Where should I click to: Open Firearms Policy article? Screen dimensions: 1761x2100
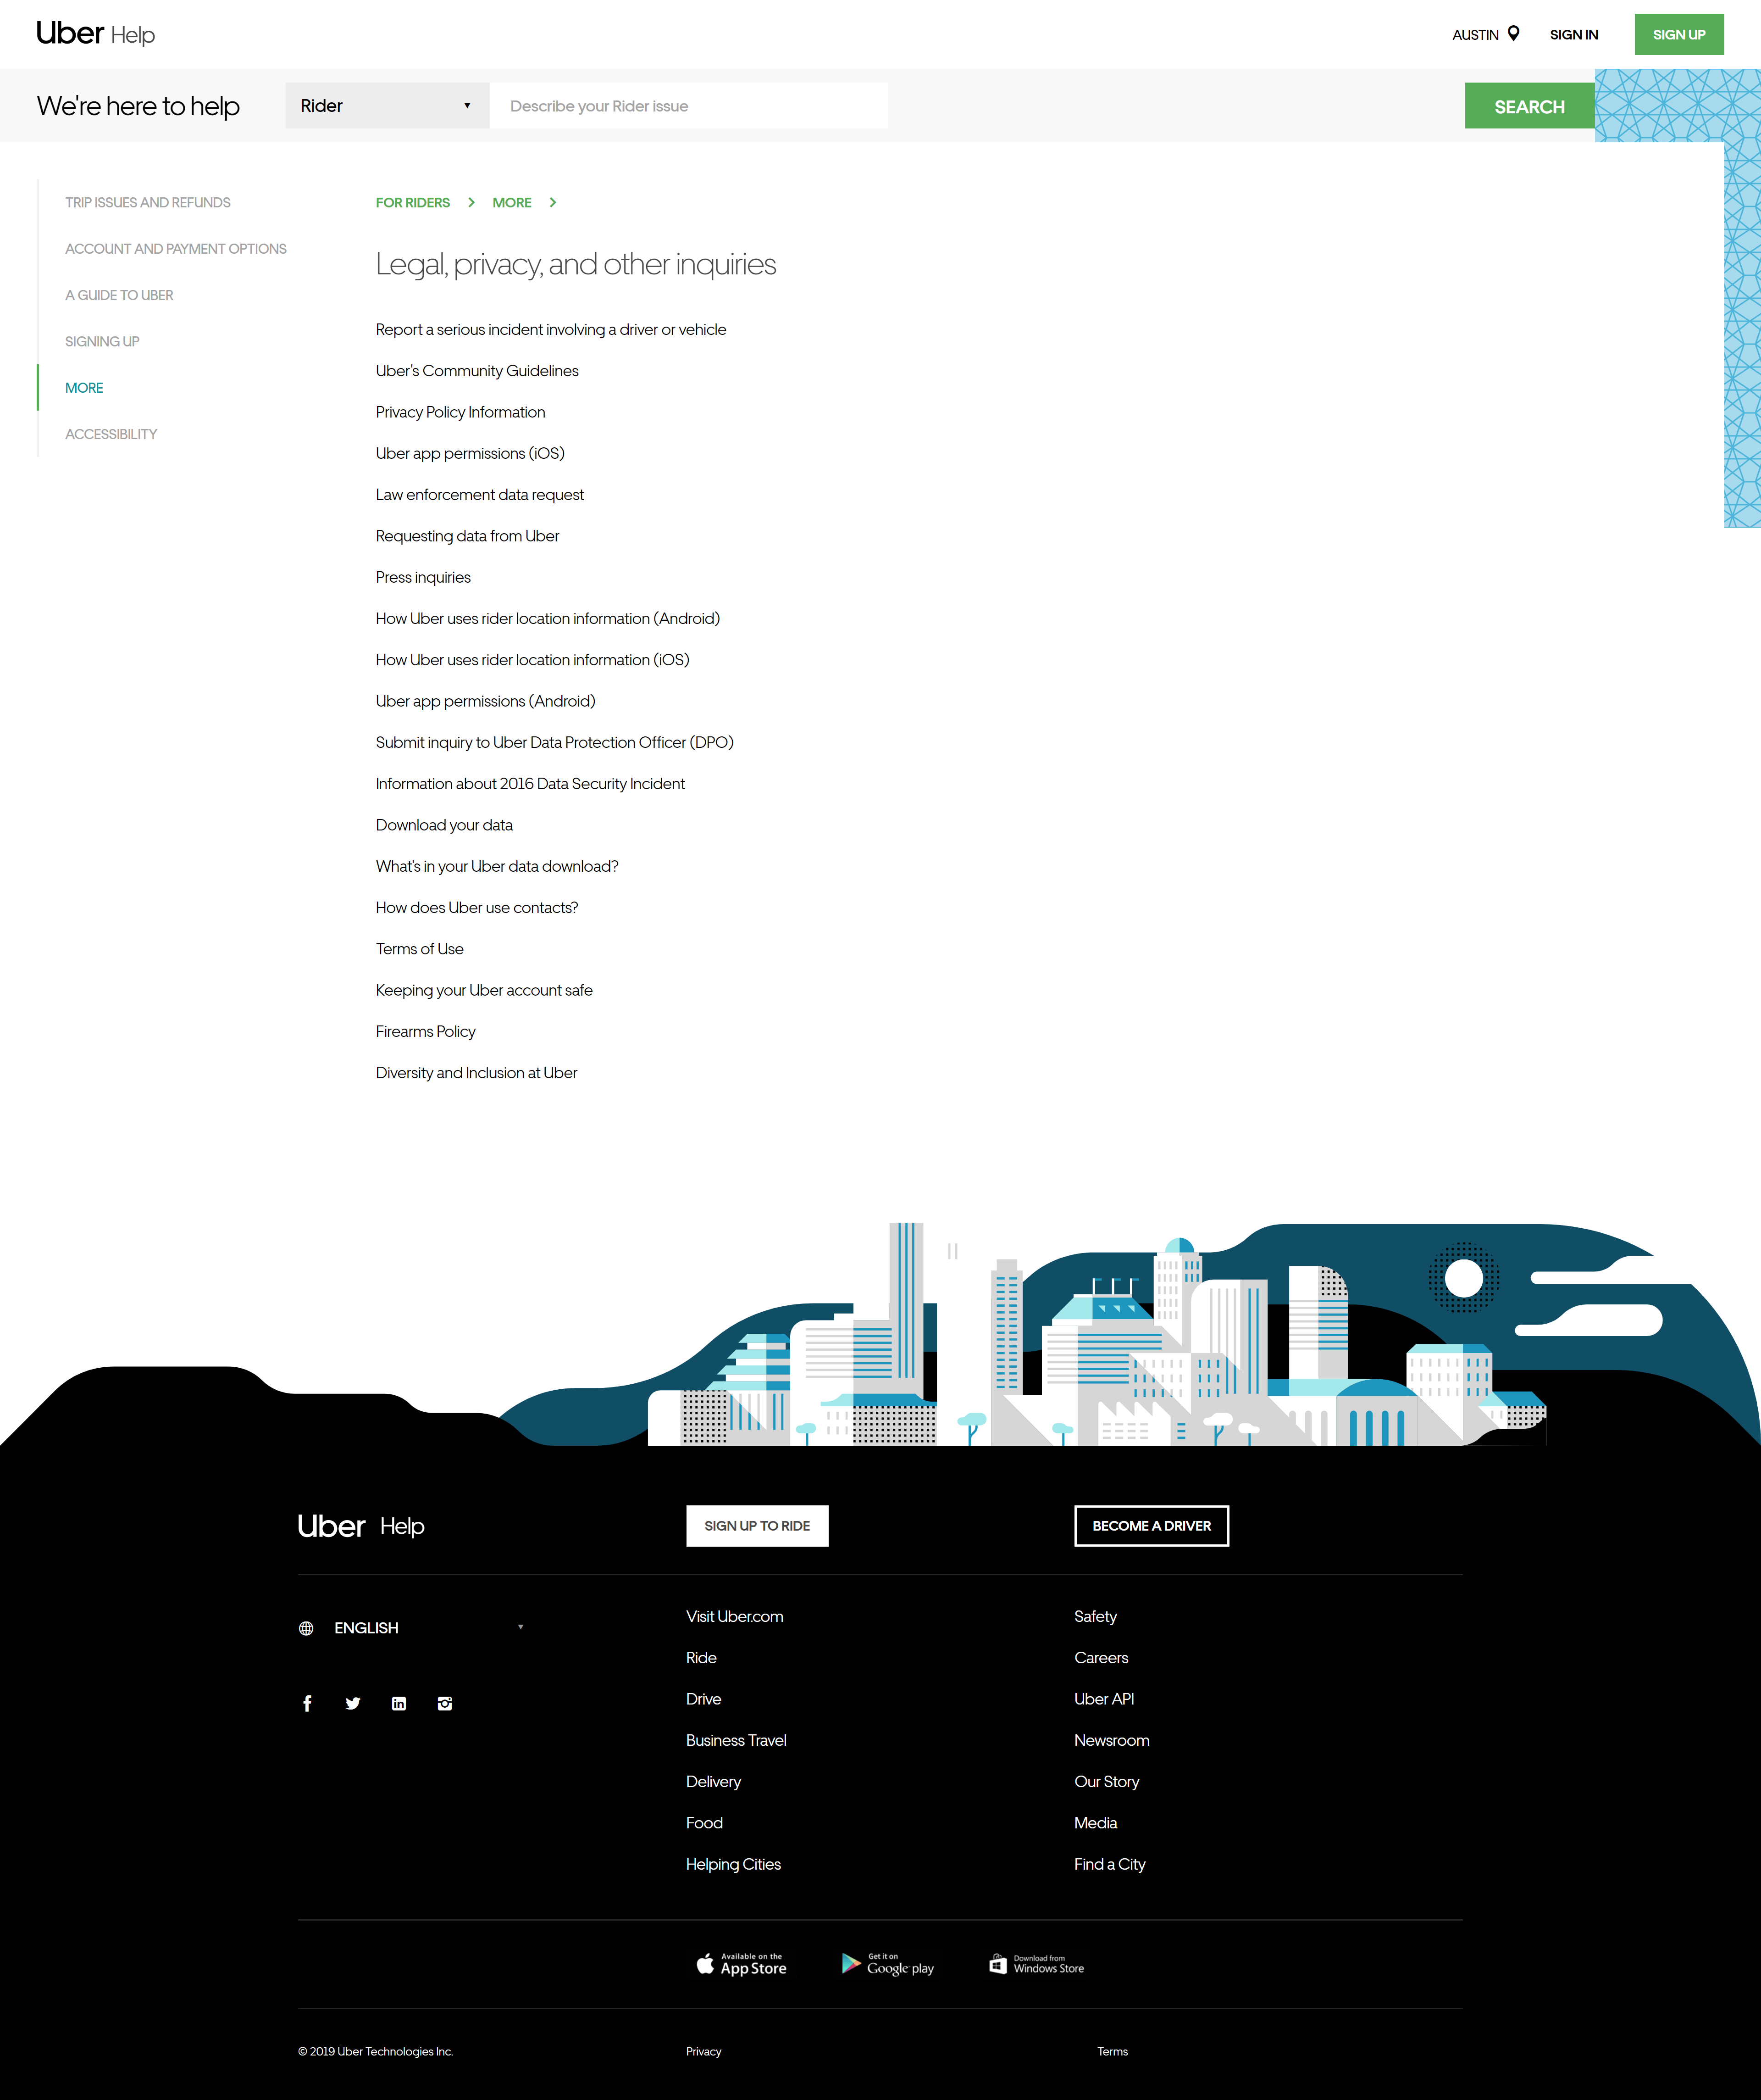point(426,1032)
